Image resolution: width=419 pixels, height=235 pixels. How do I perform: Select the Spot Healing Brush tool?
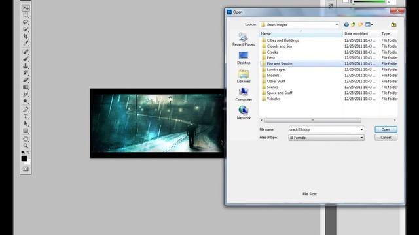[26, 52]
